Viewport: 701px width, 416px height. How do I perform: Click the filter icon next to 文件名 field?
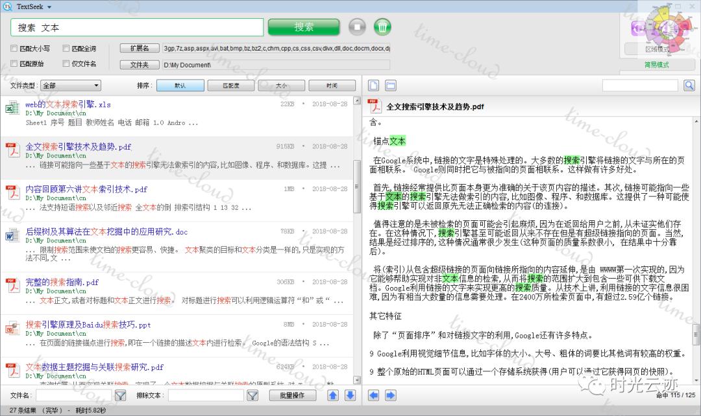121,395
